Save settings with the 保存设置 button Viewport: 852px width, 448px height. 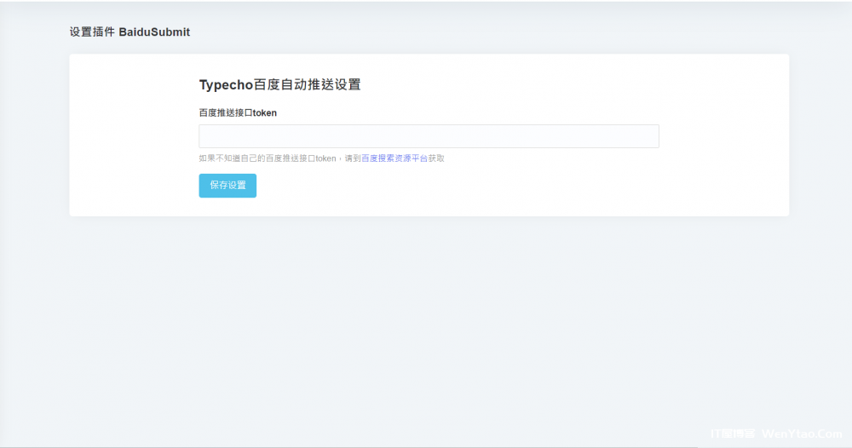point(227,186)
